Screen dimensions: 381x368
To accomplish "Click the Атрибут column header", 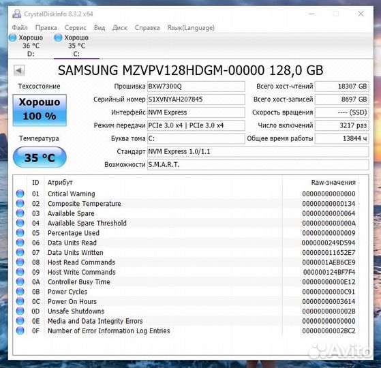I will (x=60, y=183).
